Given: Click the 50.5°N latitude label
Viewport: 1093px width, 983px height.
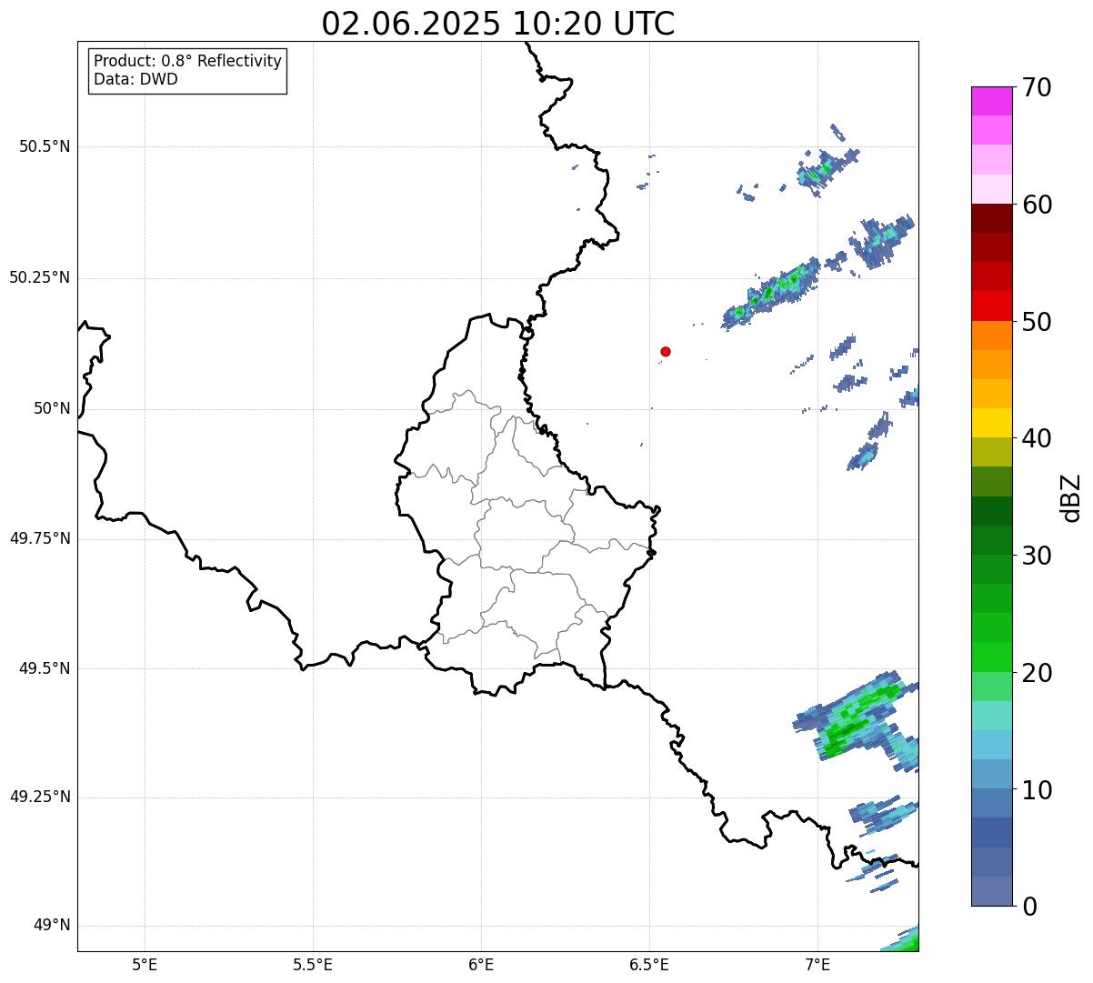Looking at the screenshot, I should 45,146.
